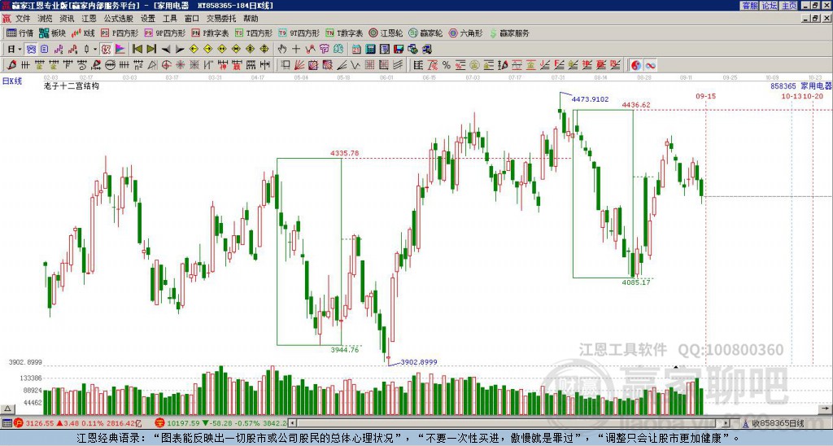Select the crosshair cursor tool
Image resolution: width=833 pixels, height=446 pixels.
click(x=296, y=49)
